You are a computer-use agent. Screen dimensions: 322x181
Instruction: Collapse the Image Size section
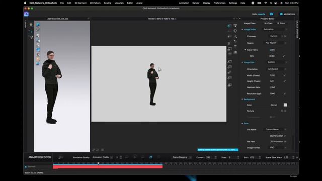(242, 62)
